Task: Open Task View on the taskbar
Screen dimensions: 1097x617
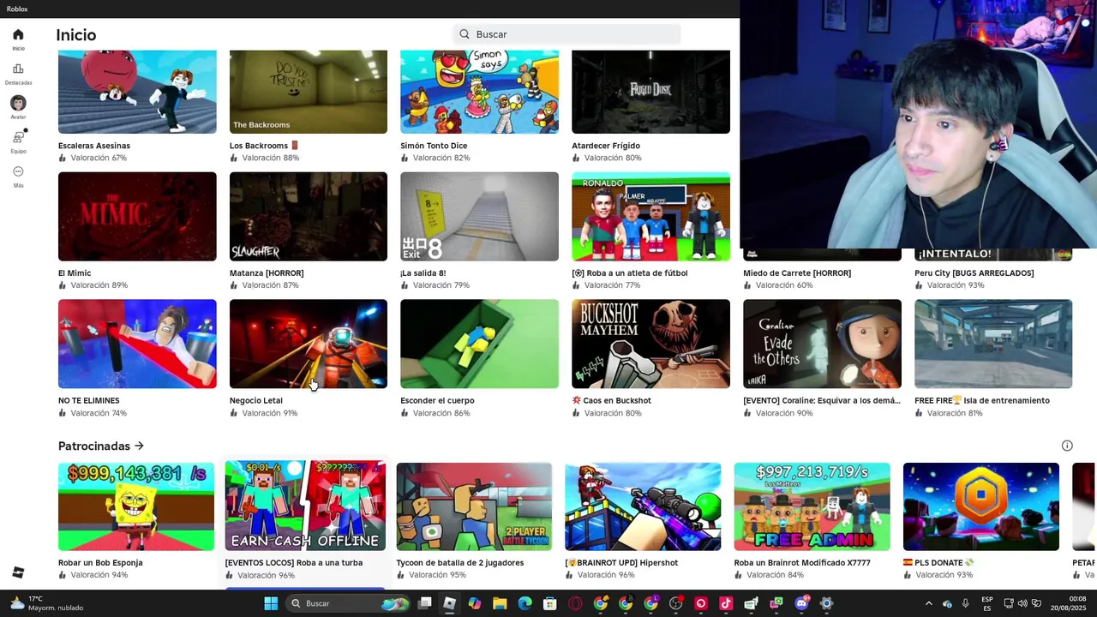Action: 424,603
